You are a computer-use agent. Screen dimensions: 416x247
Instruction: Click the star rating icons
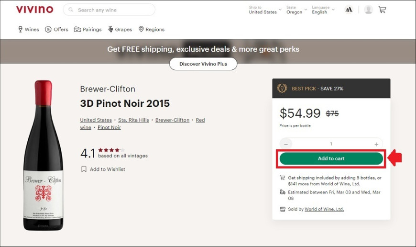click(x=111, y=150)
